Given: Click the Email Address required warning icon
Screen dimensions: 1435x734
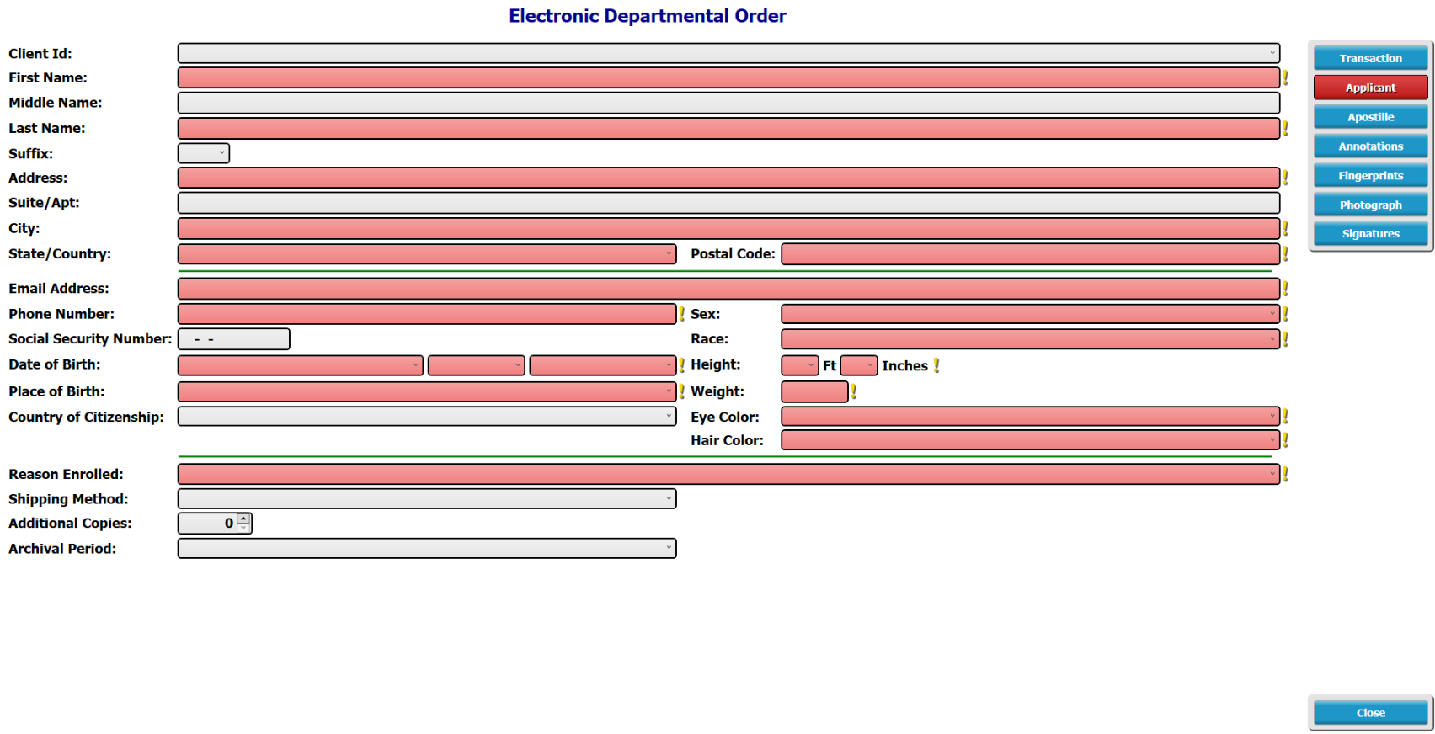Looking at the screenshot, I should click(x=1285, y=289).
